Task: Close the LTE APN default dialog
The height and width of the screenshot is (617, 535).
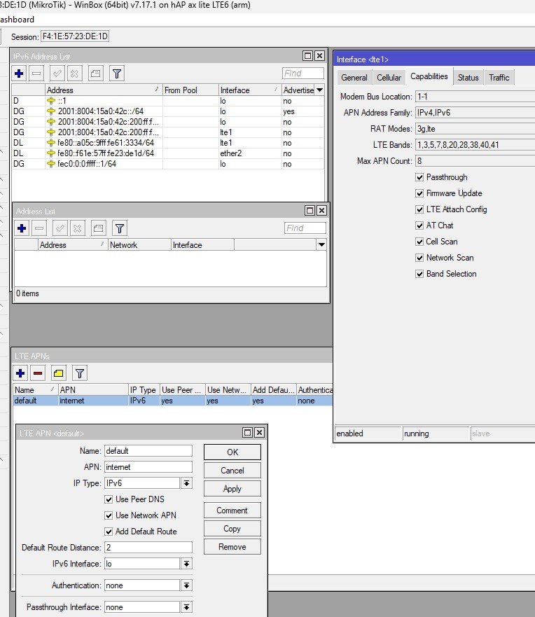Action: pyautogui.click(x=260, y=432)
